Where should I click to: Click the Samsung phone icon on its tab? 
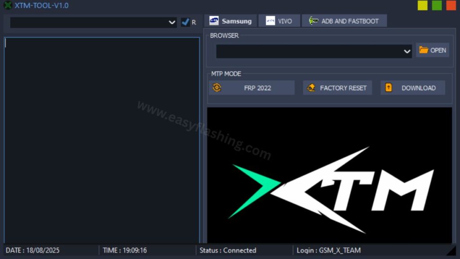click(215, 20)
